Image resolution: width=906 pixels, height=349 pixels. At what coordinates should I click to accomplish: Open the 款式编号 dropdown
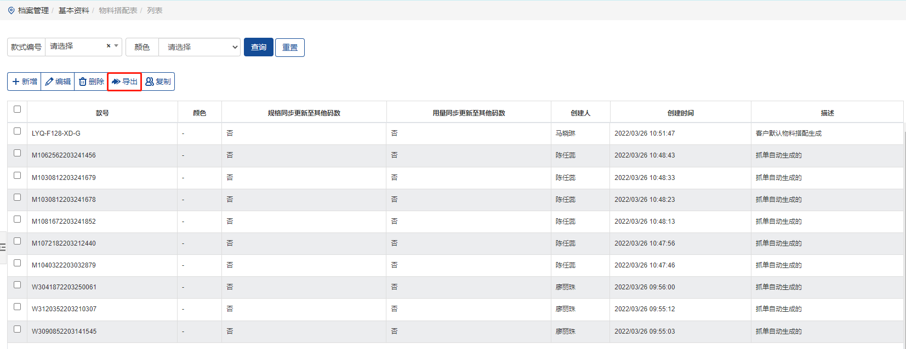(x=77, y=46)
